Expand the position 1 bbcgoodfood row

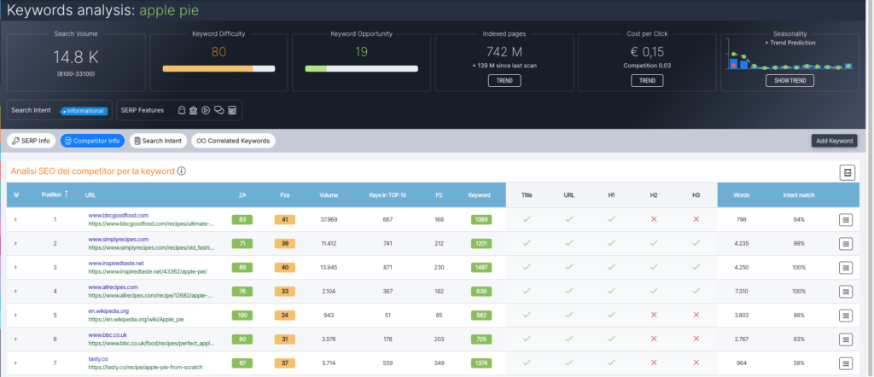pos(15,220)
